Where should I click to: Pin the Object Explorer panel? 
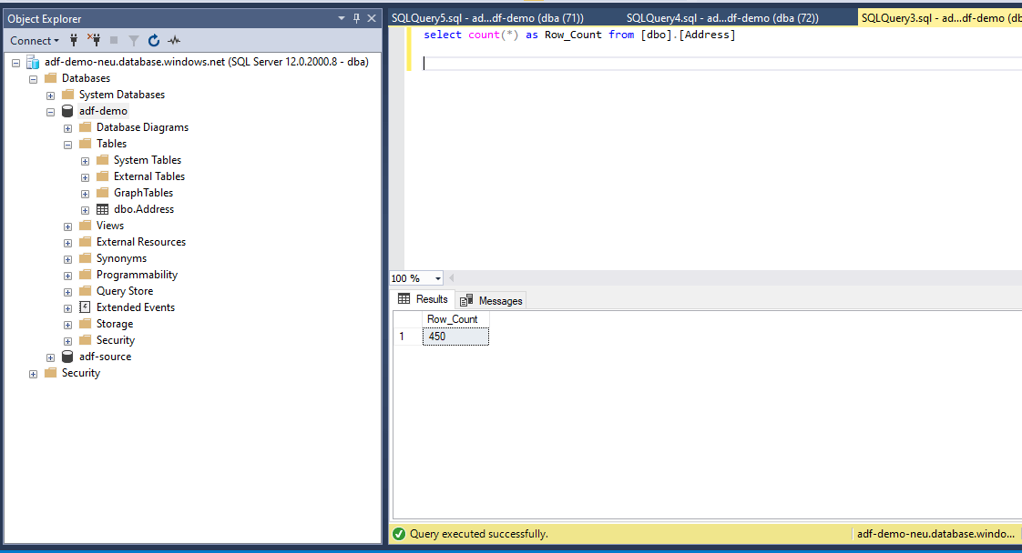(356, 18)
